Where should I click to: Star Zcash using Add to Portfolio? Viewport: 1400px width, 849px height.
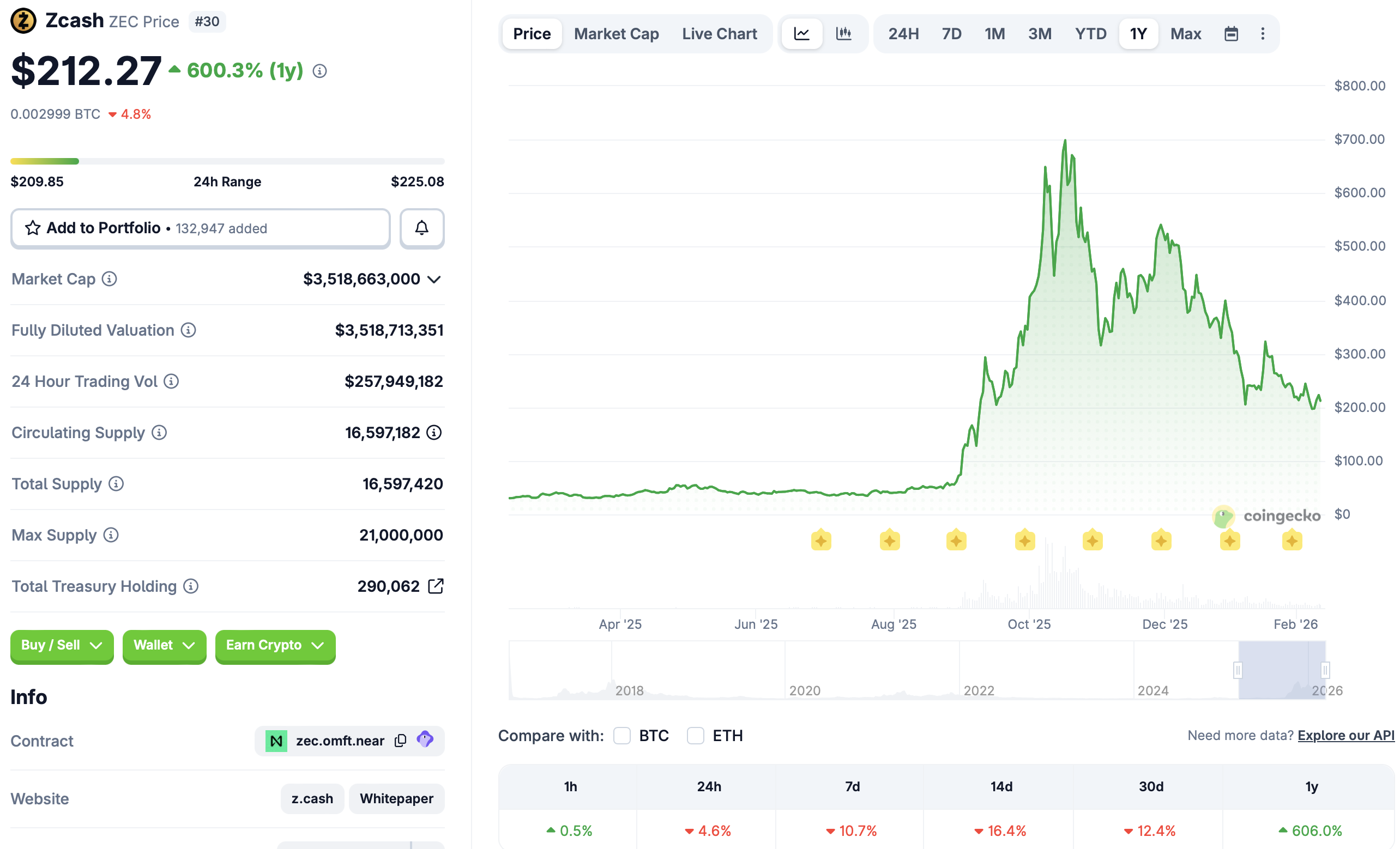33,228
